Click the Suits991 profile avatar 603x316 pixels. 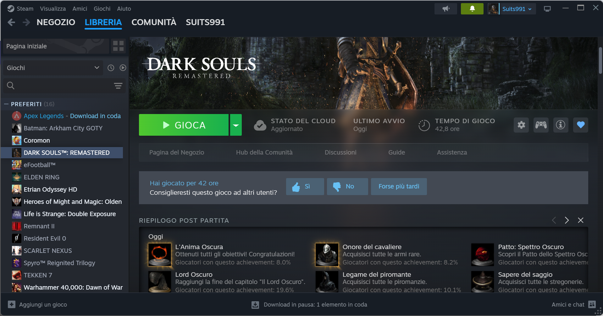point(493,9)
